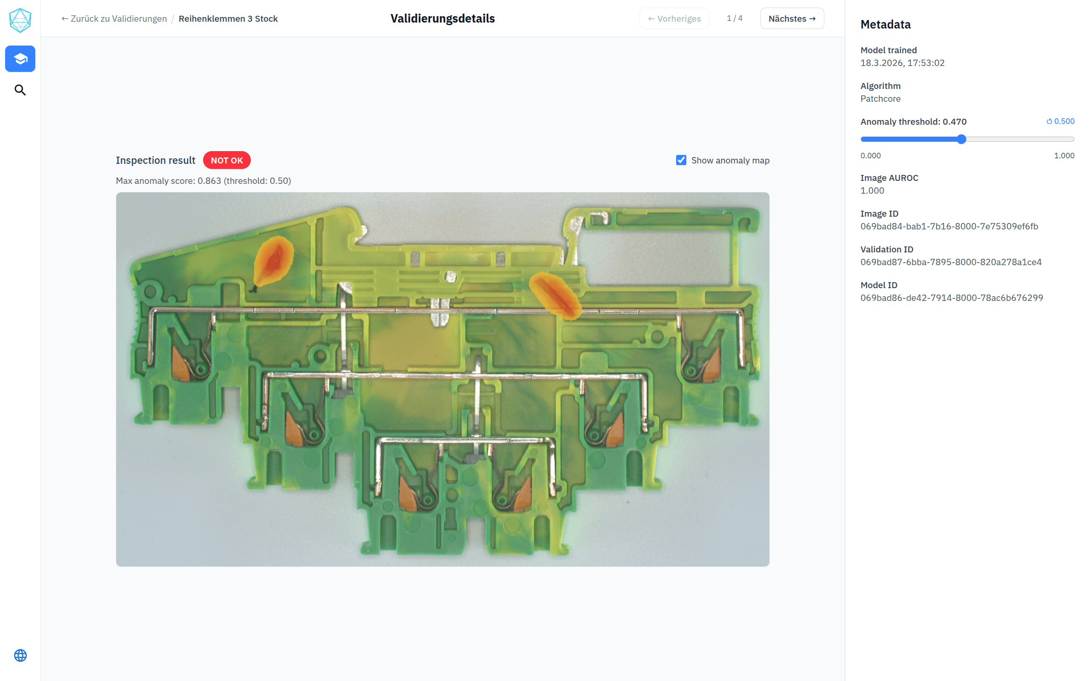Go to next validation with Nächstes
1090x681 pixels.
792,18
